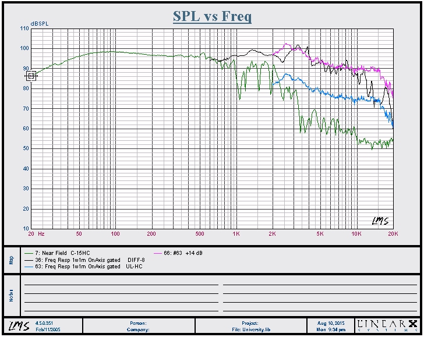Click the first line in Notes area
The height and width of the screenshot is (337, 424).
(x=121, y=283)
